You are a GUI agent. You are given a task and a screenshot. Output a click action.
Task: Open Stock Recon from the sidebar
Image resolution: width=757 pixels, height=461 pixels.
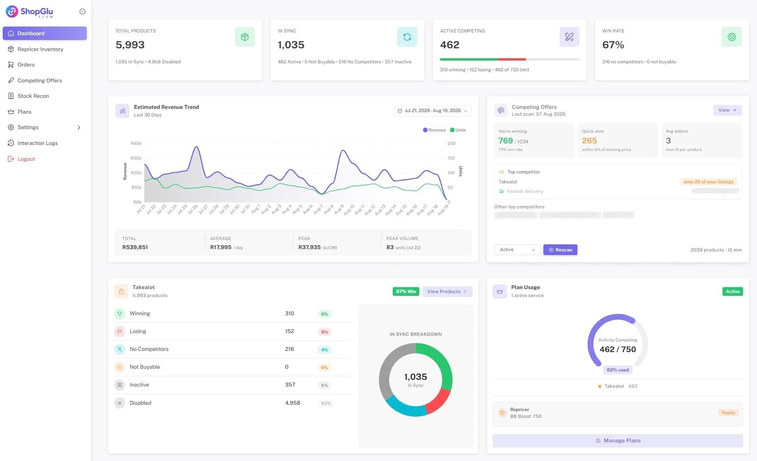point(45,96)
